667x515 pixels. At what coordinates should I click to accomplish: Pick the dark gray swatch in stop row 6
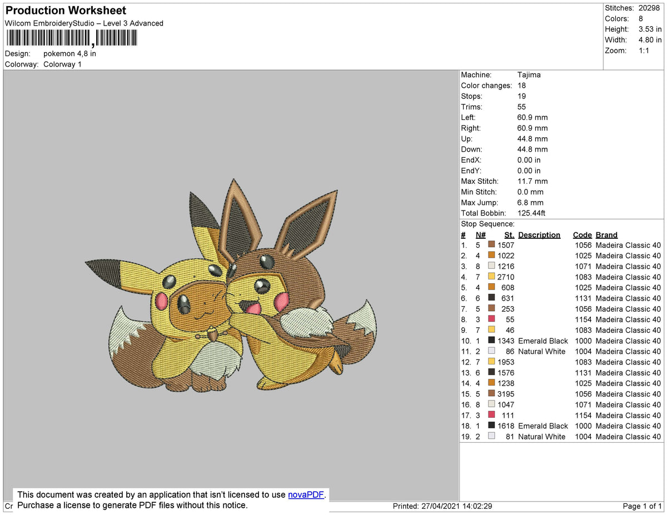point(491,298)
